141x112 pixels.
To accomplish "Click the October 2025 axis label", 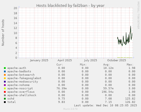I will pyautogui.click(x=117, y=60).
